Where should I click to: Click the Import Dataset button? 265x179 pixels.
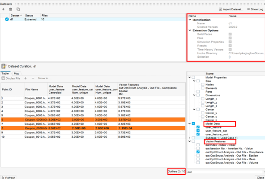tap(231, 9)
